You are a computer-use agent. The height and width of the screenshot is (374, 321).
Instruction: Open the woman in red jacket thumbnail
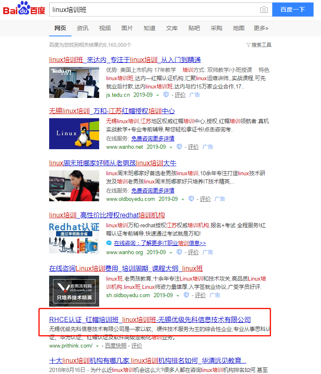[x=74, y=186]
